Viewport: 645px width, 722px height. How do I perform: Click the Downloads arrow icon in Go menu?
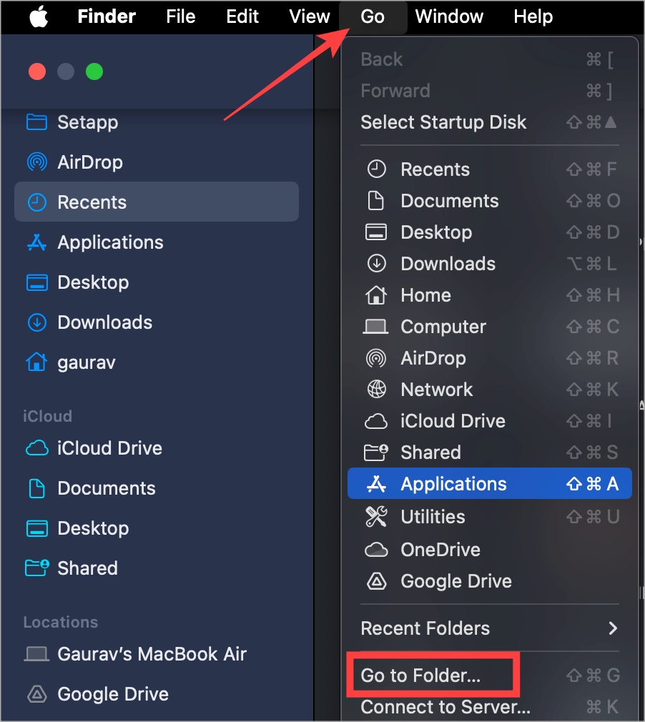[376, 263]
